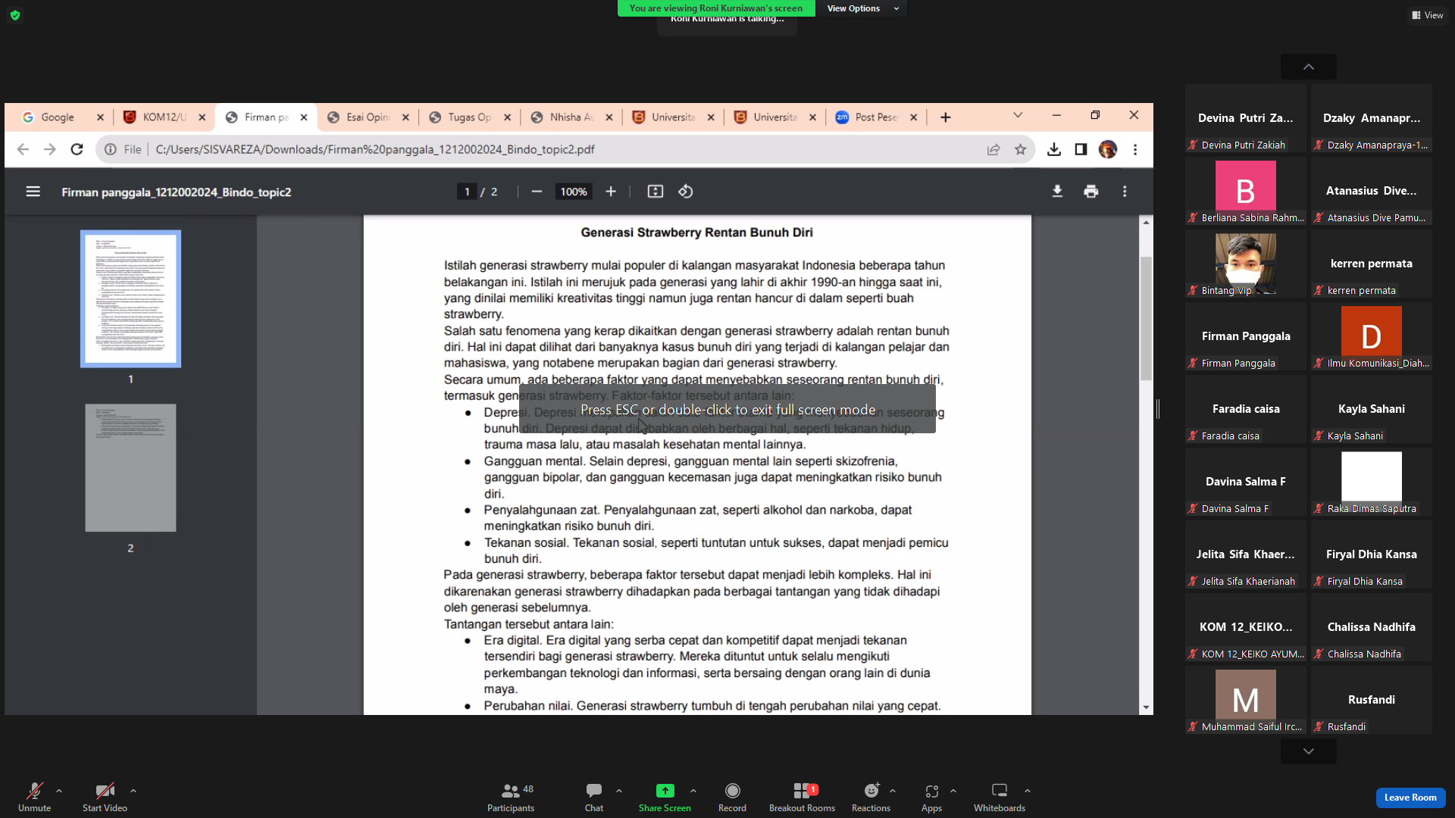Click the Zoom encryption shield icon
The width and height of the screenshot is (1455, 818).
(x=15, y=15)
